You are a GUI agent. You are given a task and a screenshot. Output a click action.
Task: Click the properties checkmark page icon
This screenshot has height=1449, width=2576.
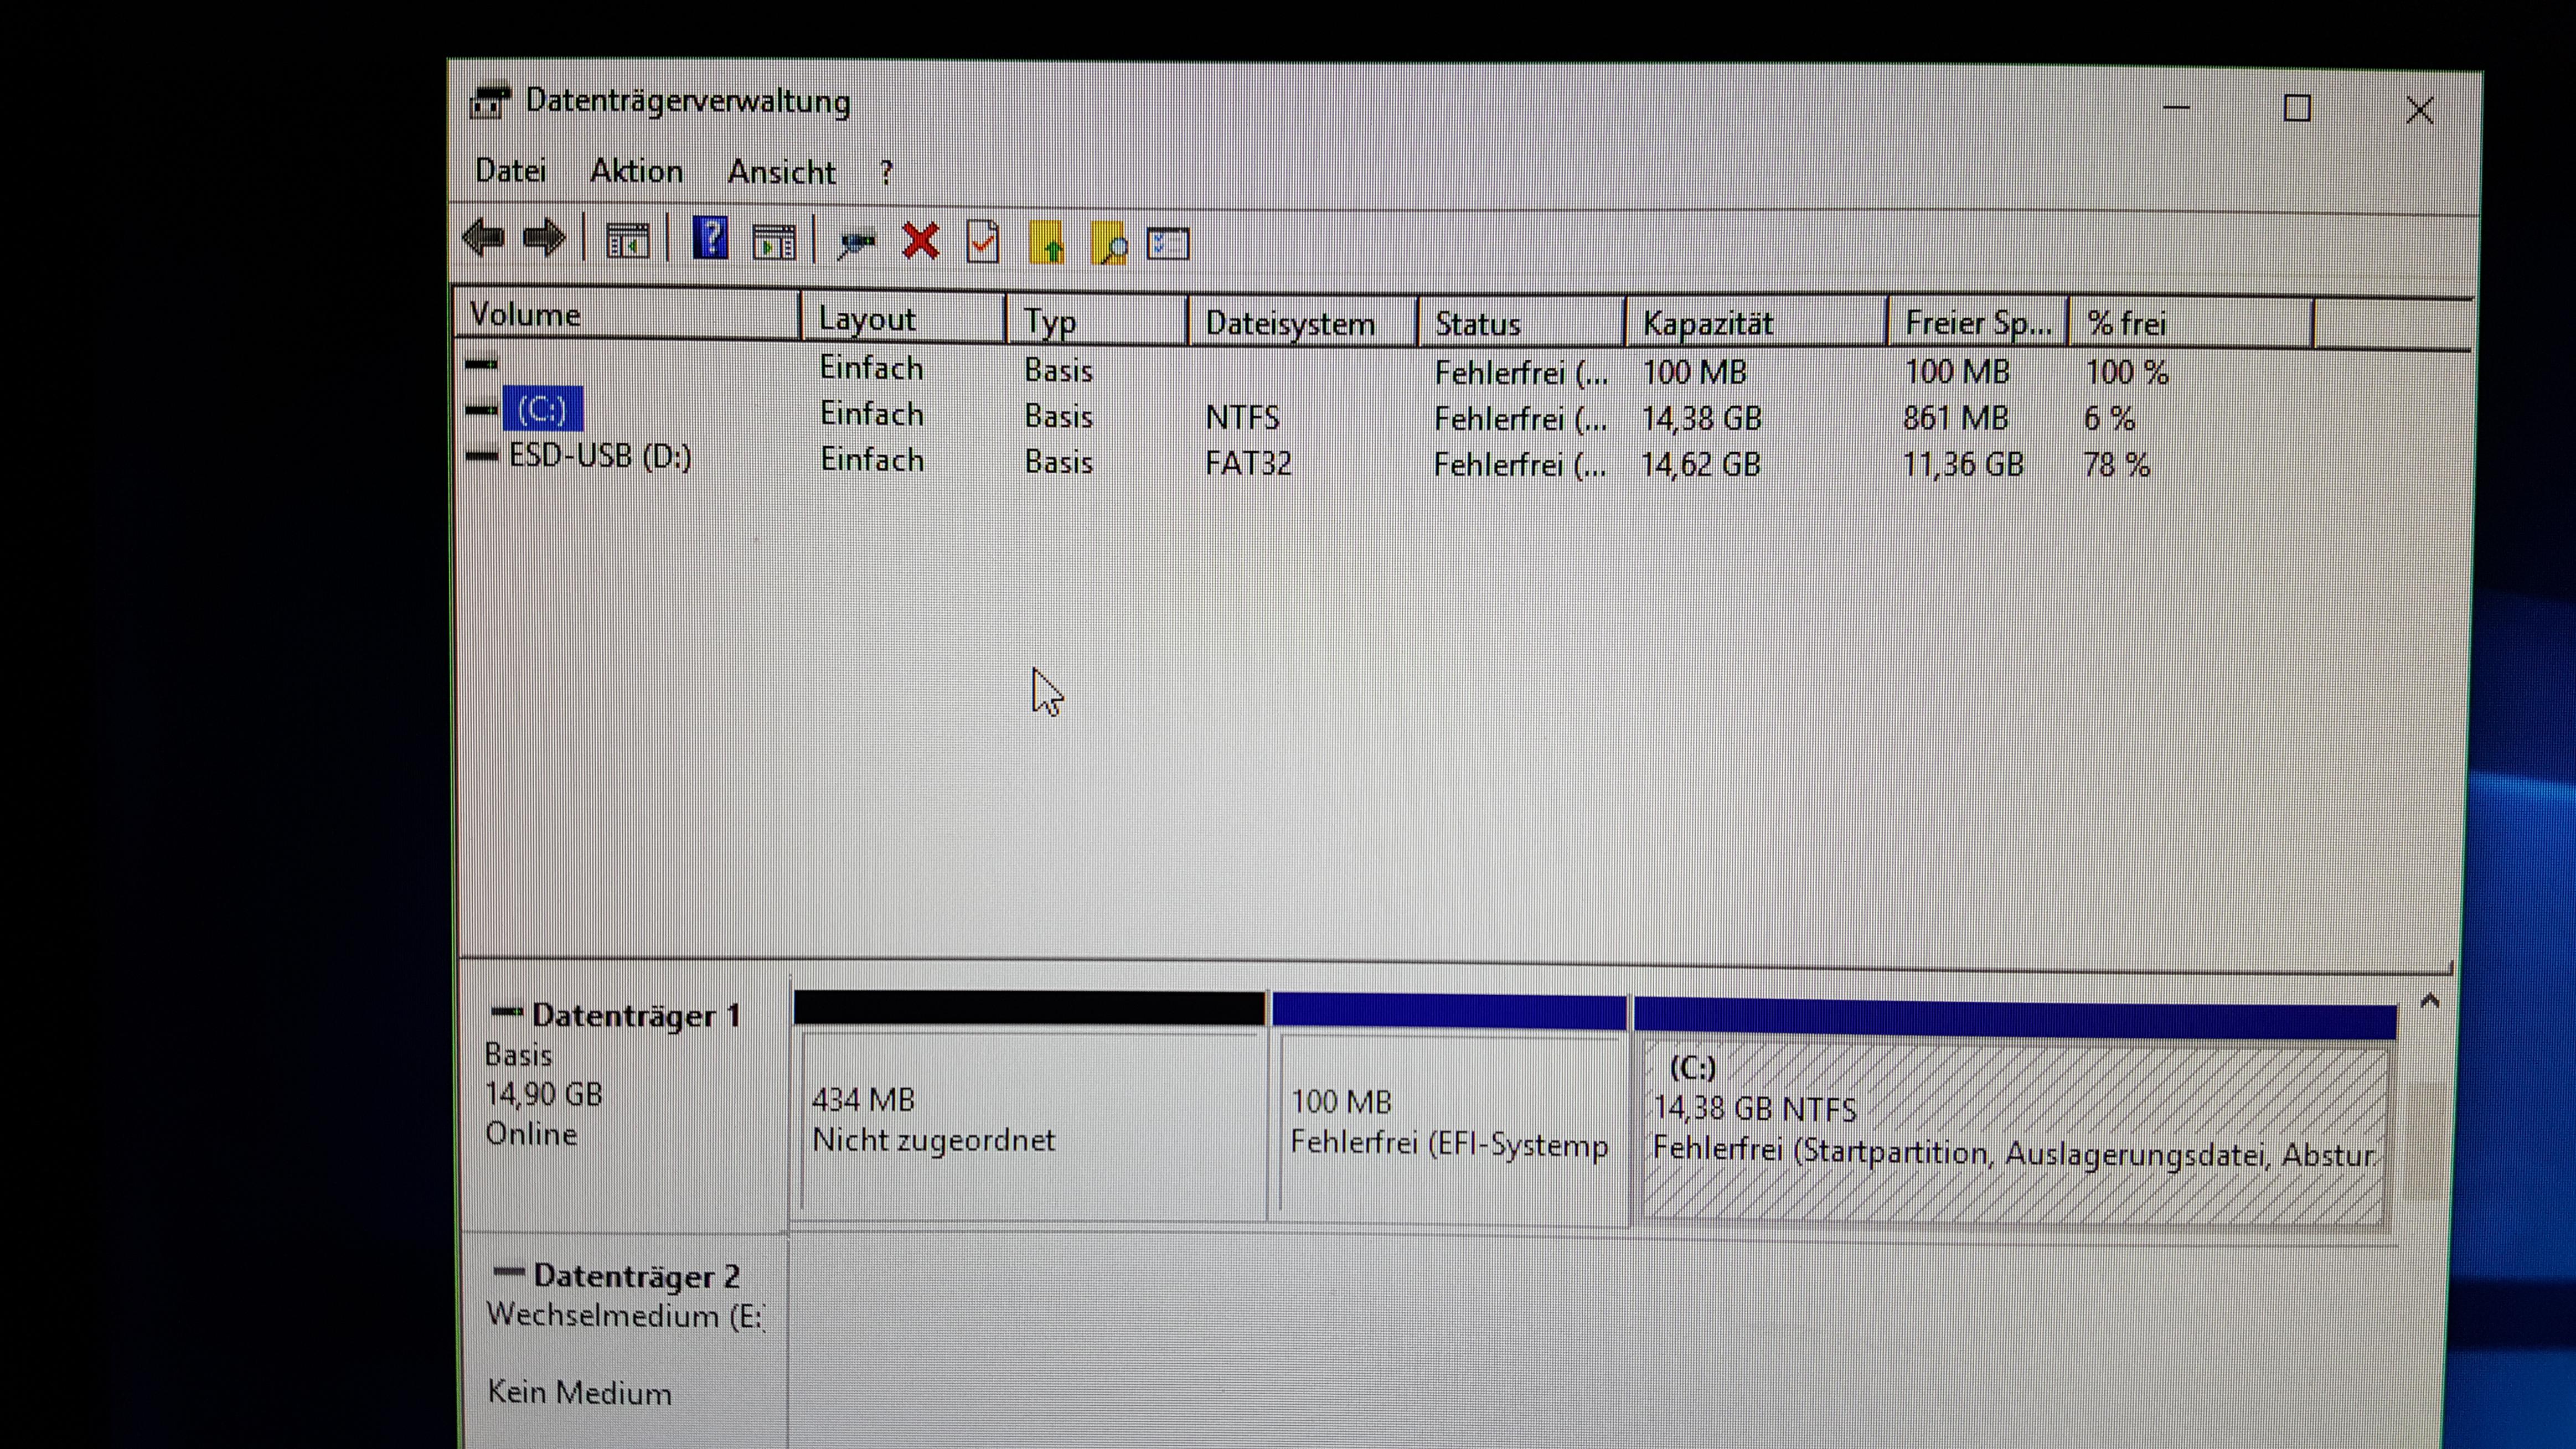click(983, 242)
